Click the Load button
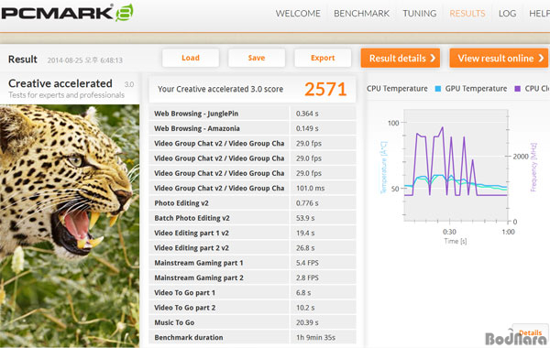The width and height of the screenshot is (550, 348). click(x=191, y=58)
